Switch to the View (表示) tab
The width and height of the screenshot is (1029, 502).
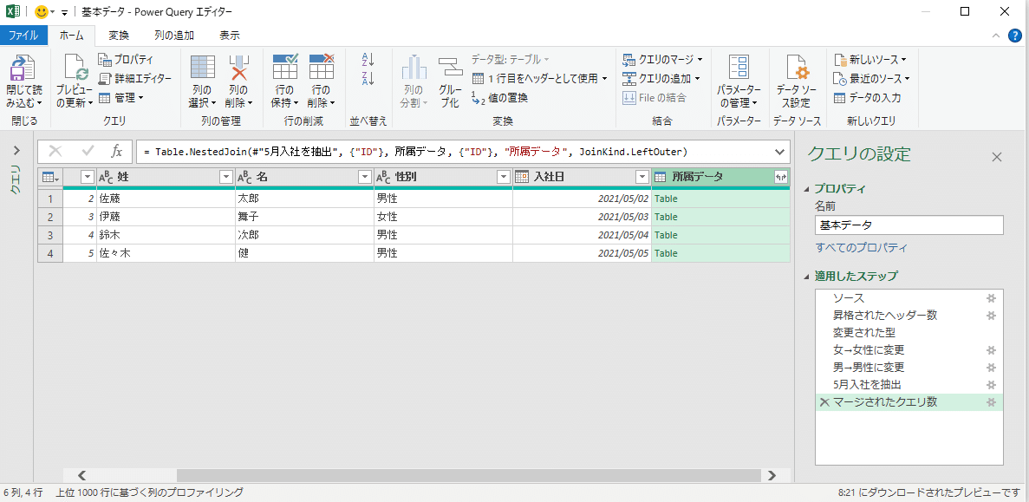(x=229, y=36)
